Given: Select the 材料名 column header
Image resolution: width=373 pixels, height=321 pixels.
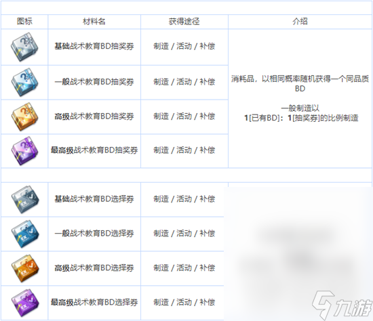Looking at the screenshot, I should [94, 22].
